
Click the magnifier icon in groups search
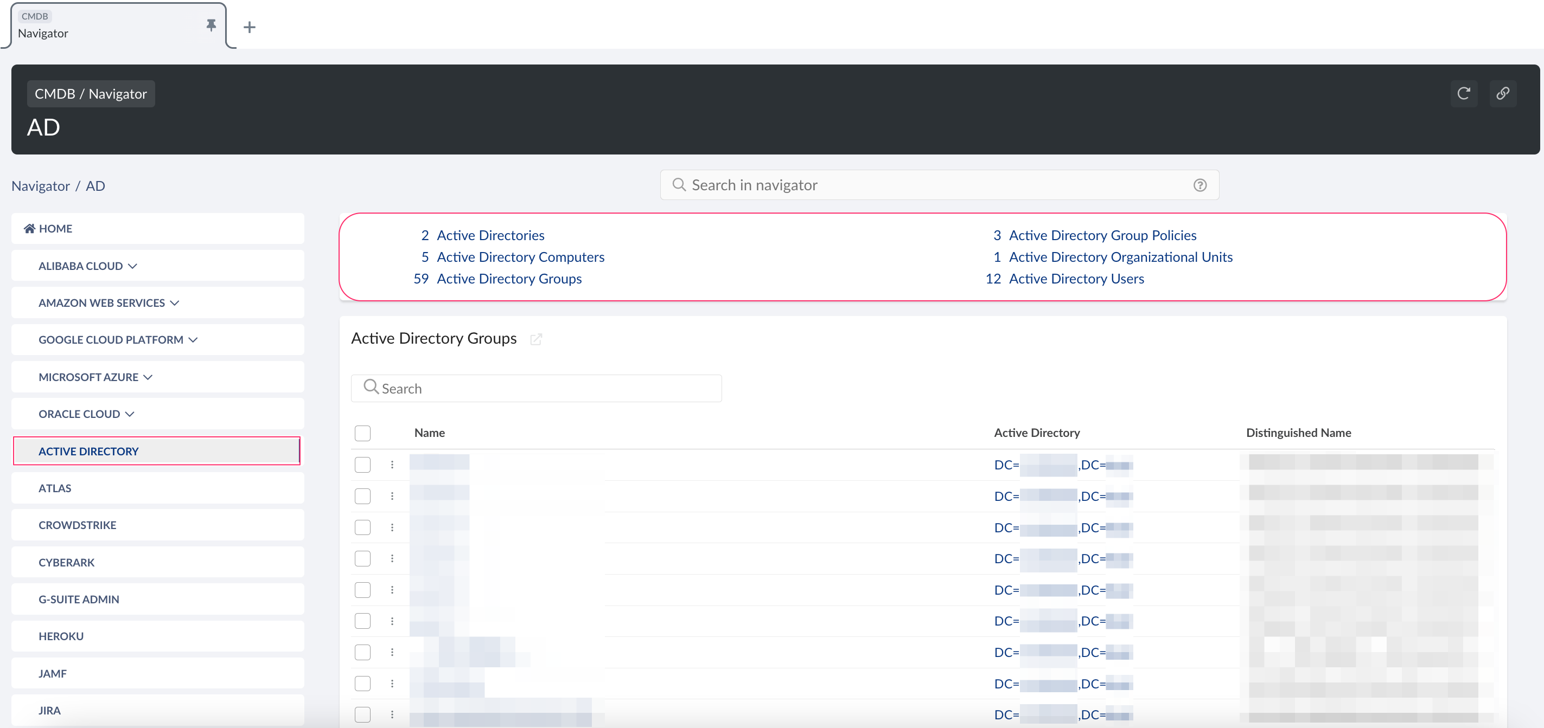(371, 386)
